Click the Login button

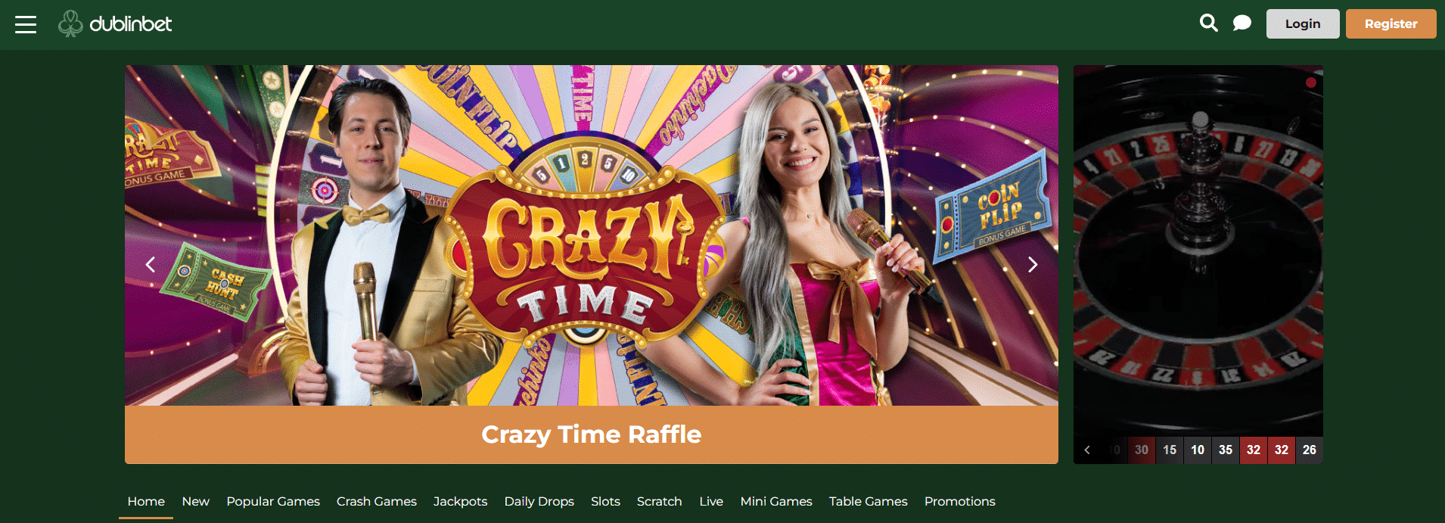point(1303,23)
